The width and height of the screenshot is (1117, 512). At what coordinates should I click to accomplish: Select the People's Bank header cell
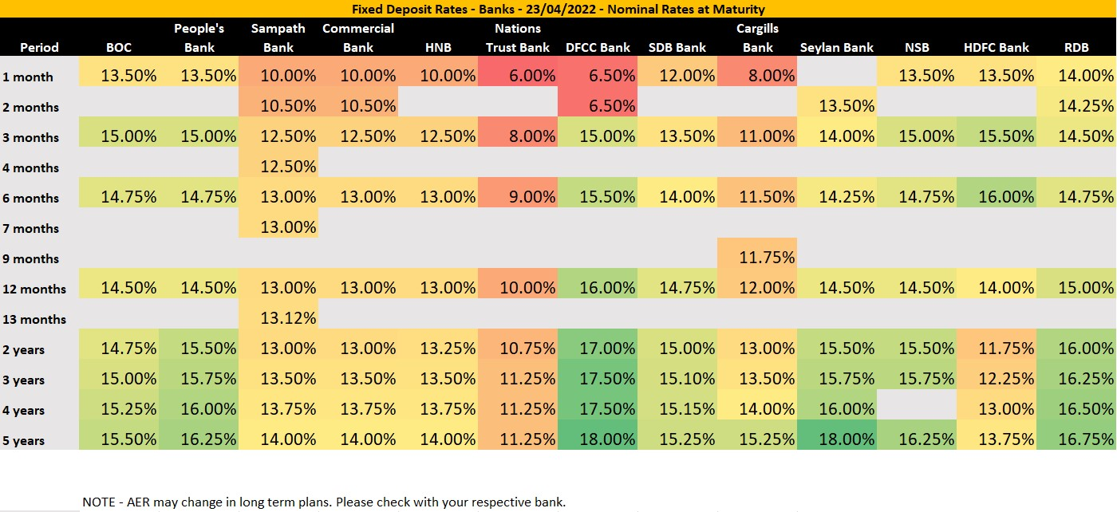tap(199, 38)
